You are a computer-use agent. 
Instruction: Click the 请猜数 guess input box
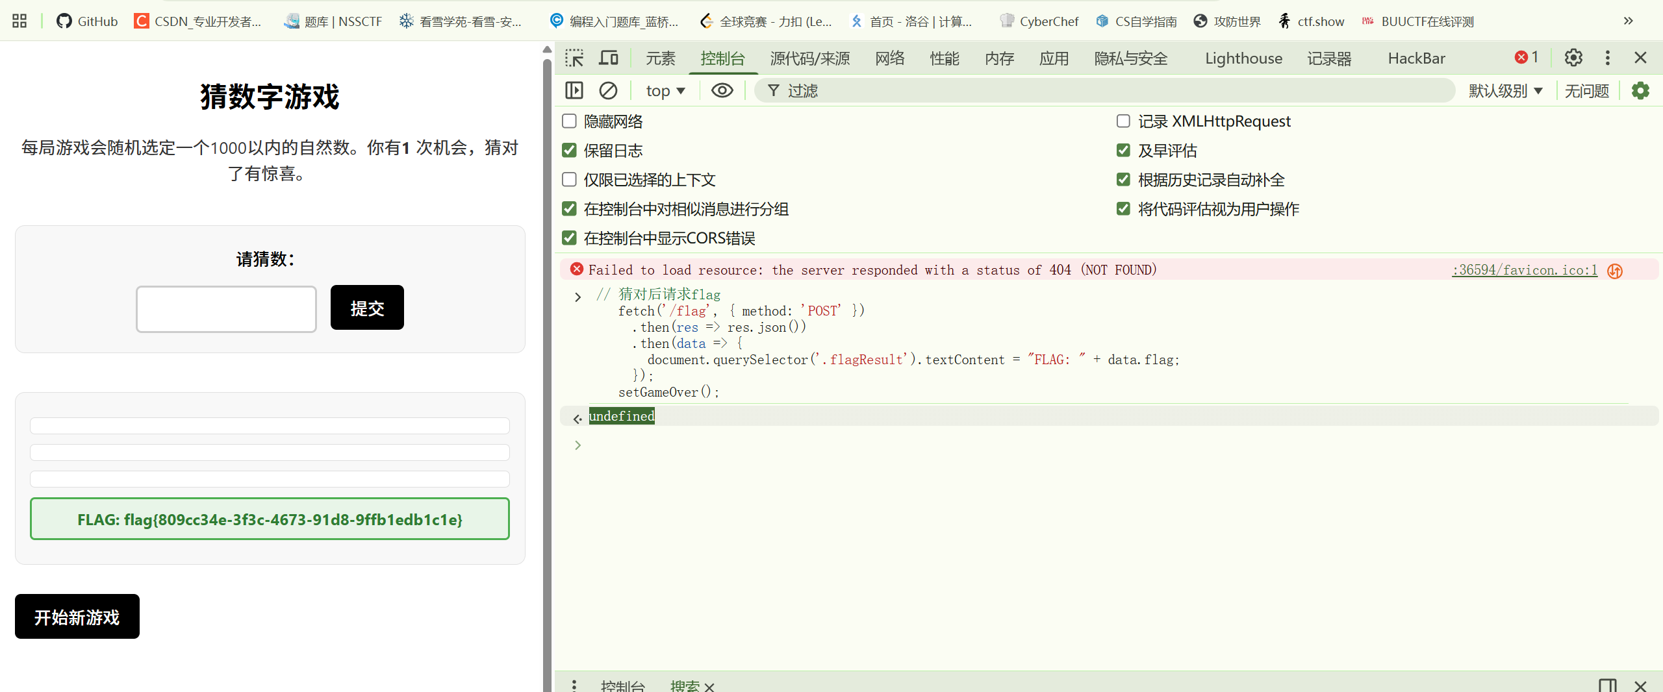pos(226,309)
